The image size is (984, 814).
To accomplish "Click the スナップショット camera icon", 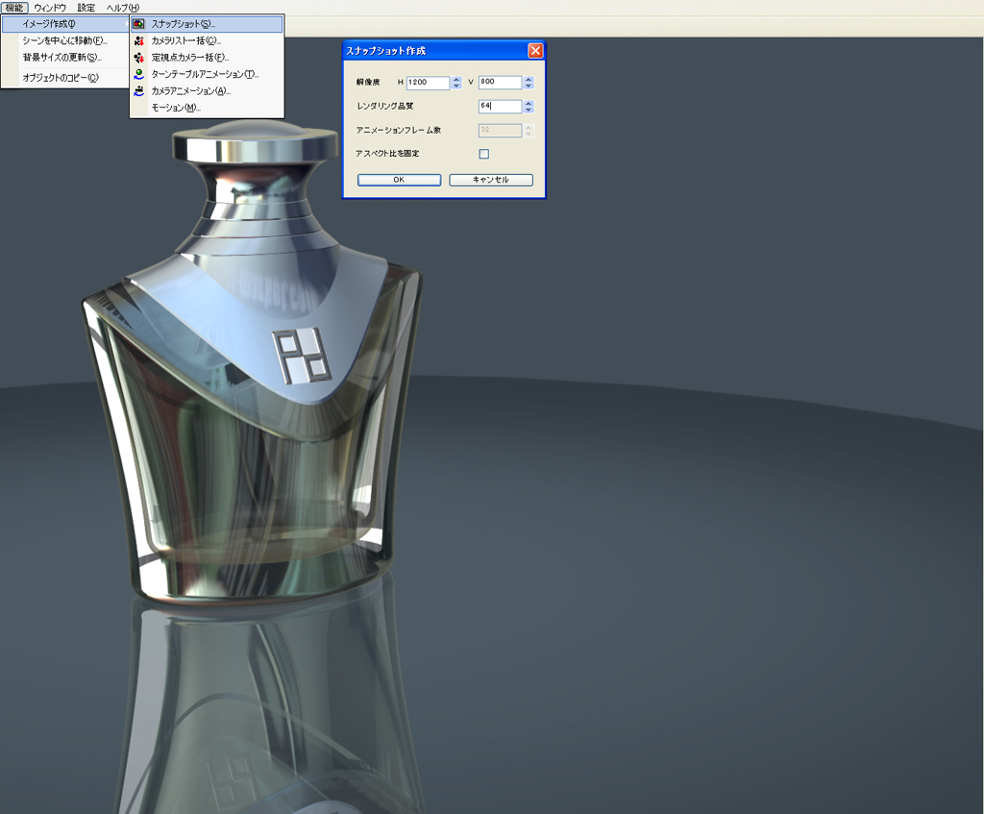I will (139, 24).
